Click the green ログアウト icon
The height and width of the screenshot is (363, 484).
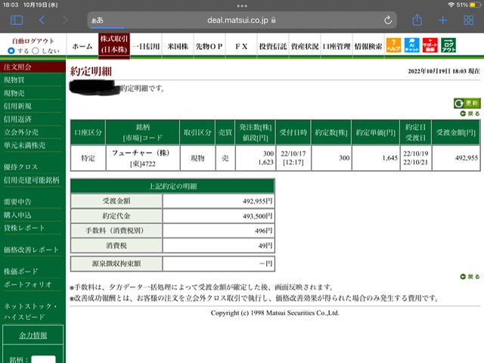coord(448,45)
